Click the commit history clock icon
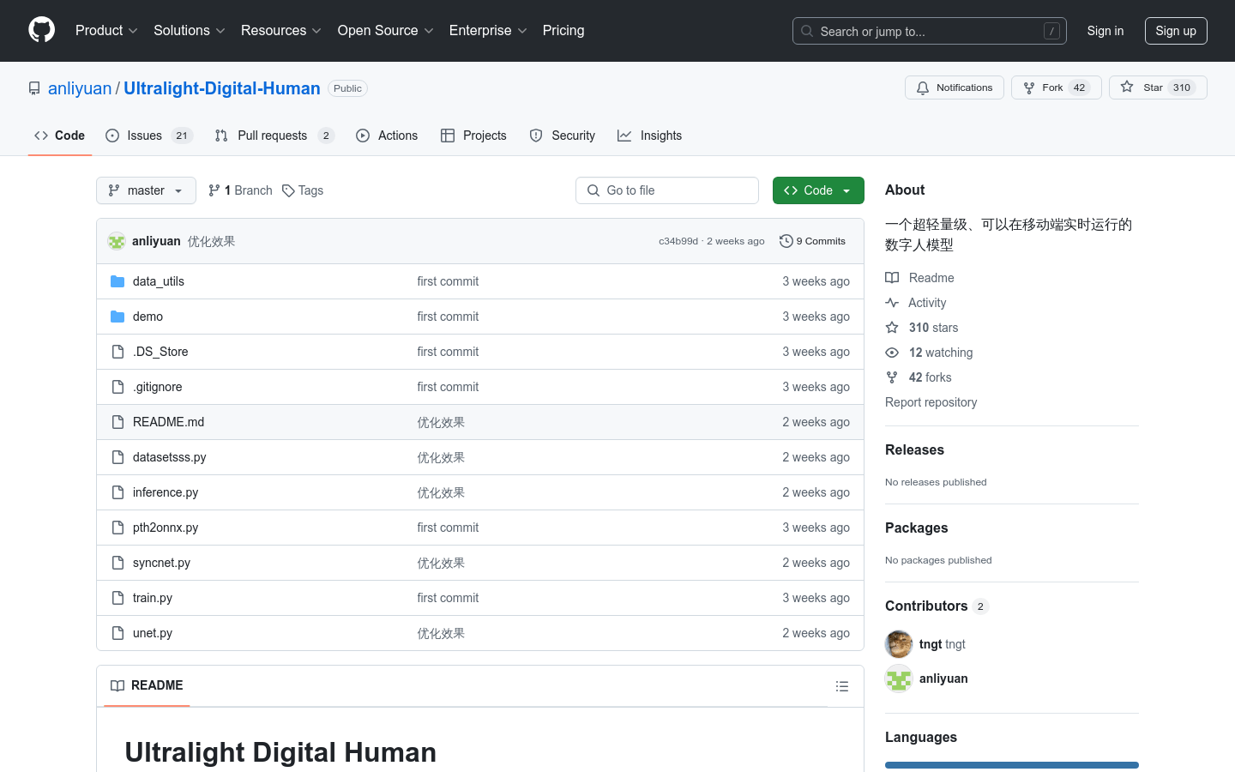1235x772 pixels. (786, 241)
